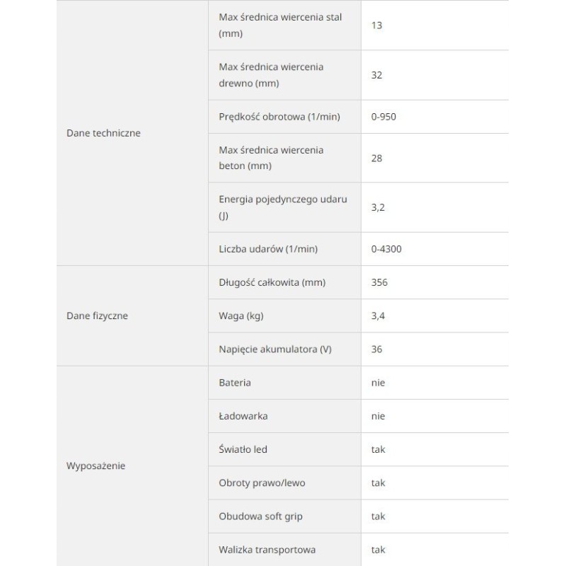566x566 pixels.
Task: Select the 'Max średnica wiercenia drewno (mm)' label
Action: tap(271, 75)
